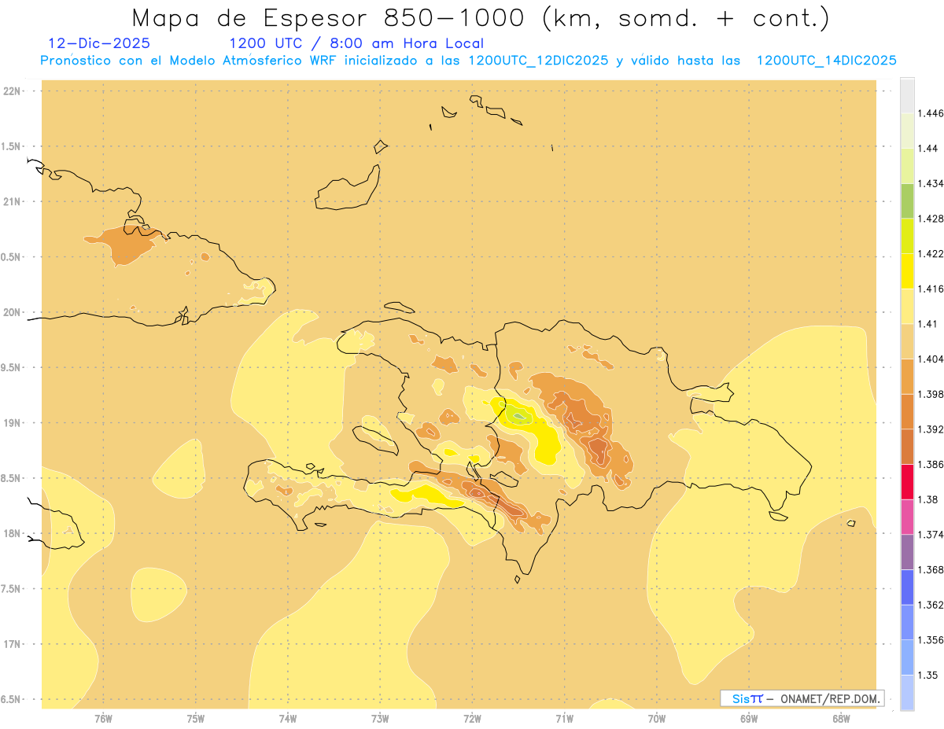The width and height of the screenshot is (944, 729).
Task: Click the legend value '1.35'
Action: [x=928, y=675]
